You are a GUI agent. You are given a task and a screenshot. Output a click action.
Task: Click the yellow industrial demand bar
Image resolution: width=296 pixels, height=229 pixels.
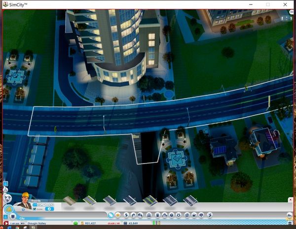point(159,223)
